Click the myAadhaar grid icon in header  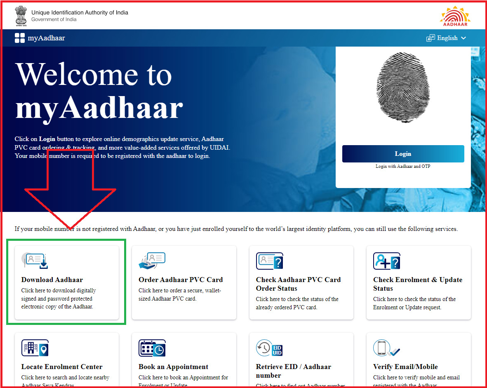20,38
